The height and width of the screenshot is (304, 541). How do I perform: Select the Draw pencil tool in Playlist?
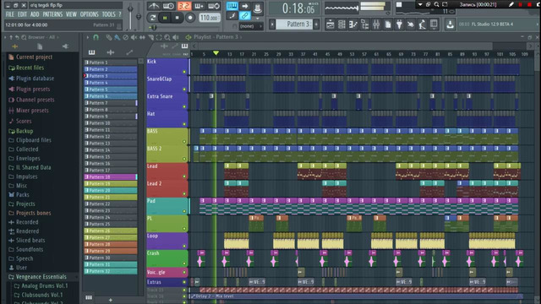pyautogui.click(x=109, y=37)
